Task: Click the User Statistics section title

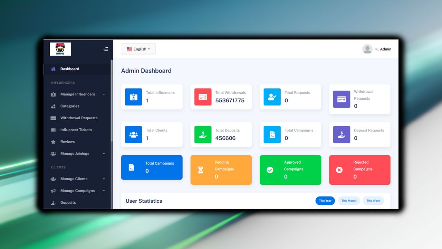Action: coord(144,201)
